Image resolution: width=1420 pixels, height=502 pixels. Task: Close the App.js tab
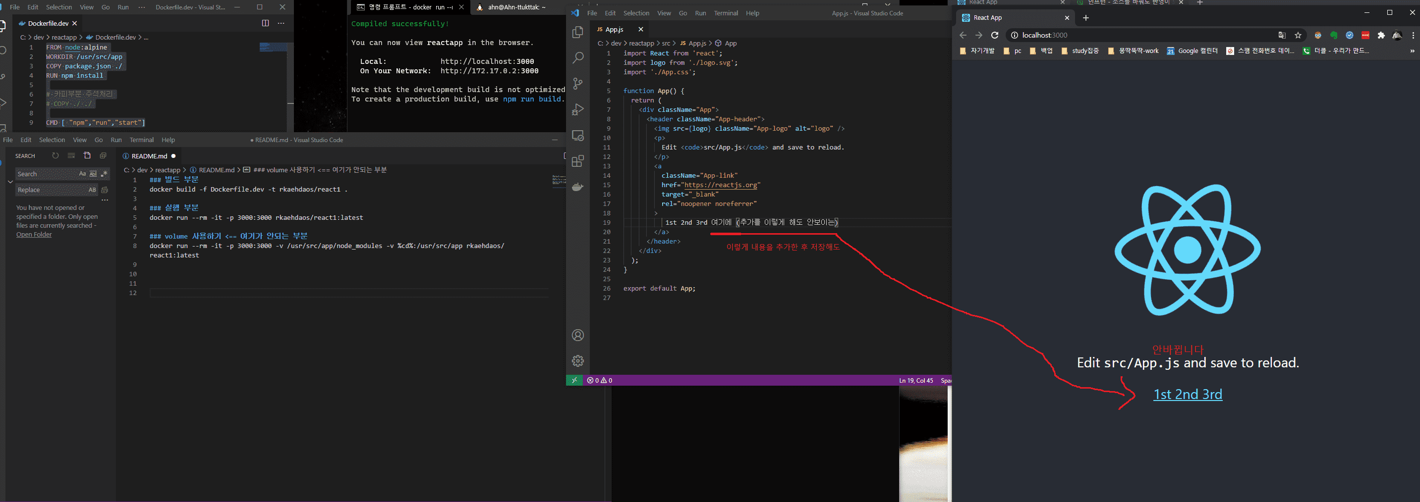[x=640, y=29]
